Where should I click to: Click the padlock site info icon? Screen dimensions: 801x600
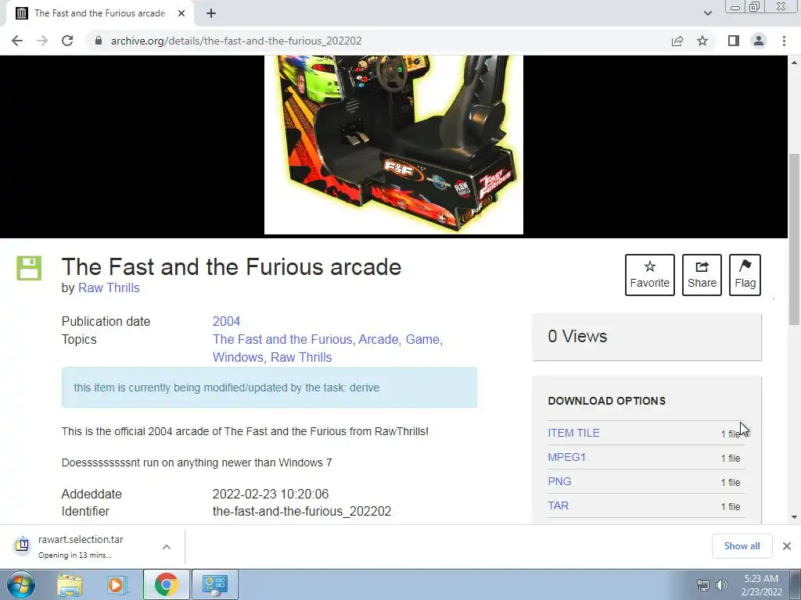(99, 41)
